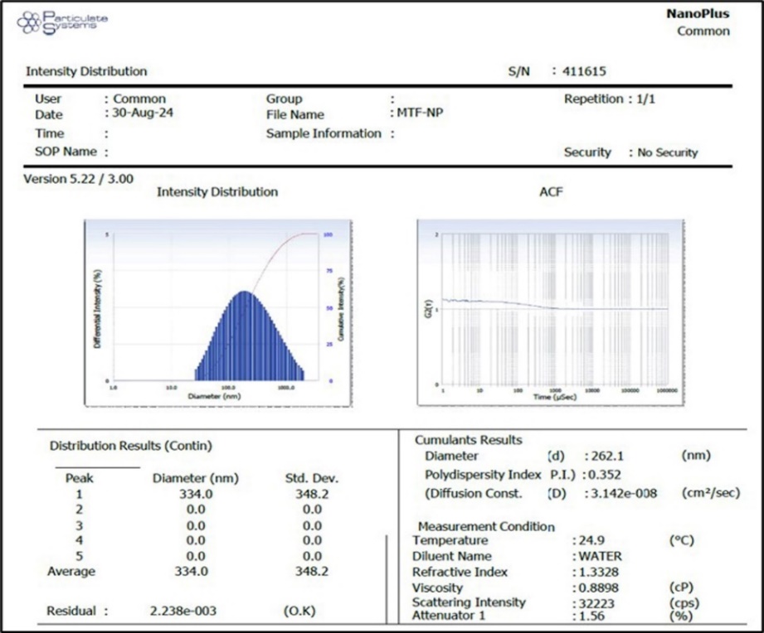The width and height of the screenshot is (764, 633).
Task: Click the Polydispersity Index value 0.352
Action: [x=605, y=475]
